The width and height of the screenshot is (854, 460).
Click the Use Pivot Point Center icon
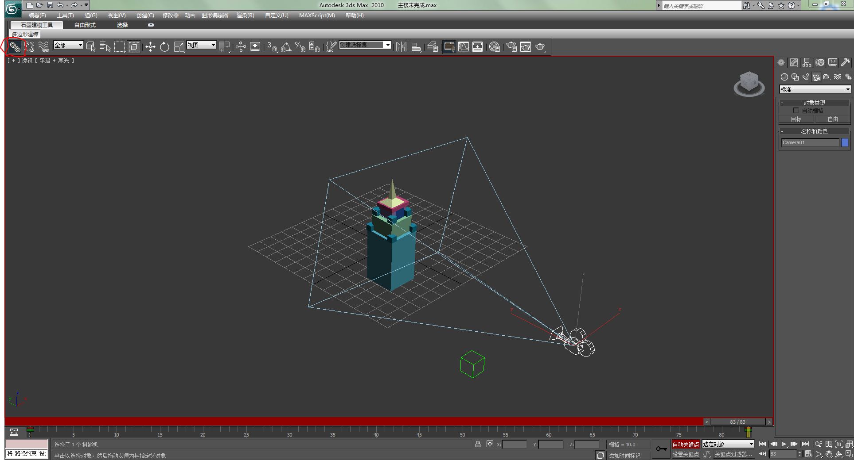click(224, 47)
